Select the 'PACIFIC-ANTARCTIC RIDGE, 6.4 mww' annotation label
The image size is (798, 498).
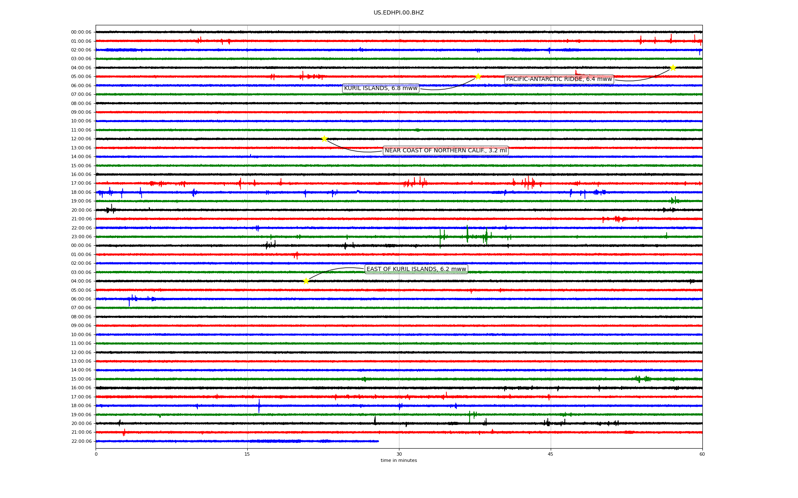pyautogui.click(x=559, y=79)
